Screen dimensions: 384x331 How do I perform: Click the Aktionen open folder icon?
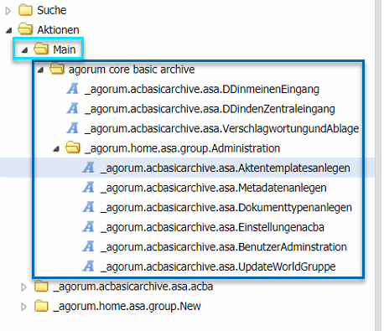[x=25, y=29]
